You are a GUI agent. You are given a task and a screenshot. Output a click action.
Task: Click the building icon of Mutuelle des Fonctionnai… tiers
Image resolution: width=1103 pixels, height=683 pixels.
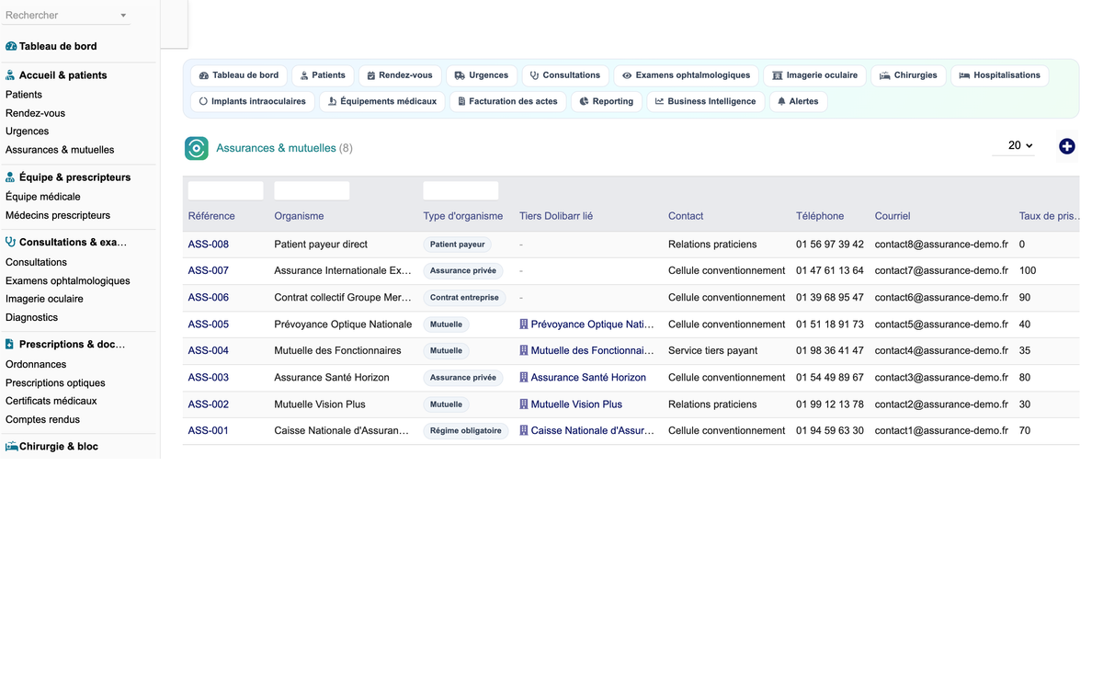(x=524, y=350)
